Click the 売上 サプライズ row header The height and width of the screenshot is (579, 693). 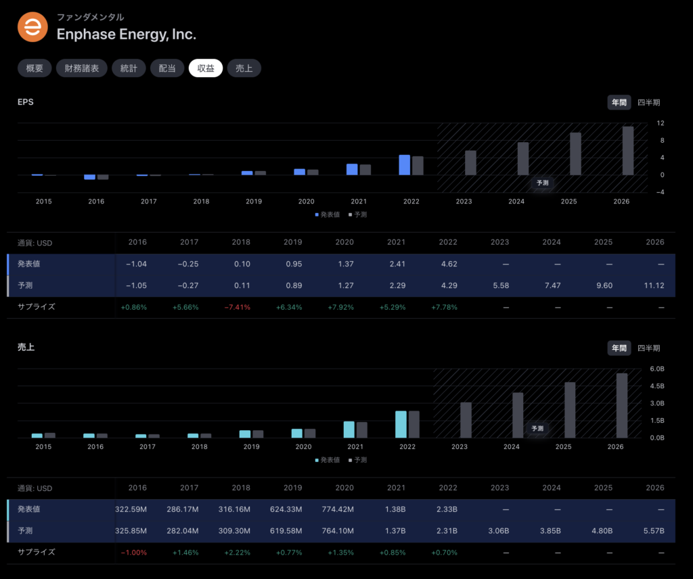(37, 552)
